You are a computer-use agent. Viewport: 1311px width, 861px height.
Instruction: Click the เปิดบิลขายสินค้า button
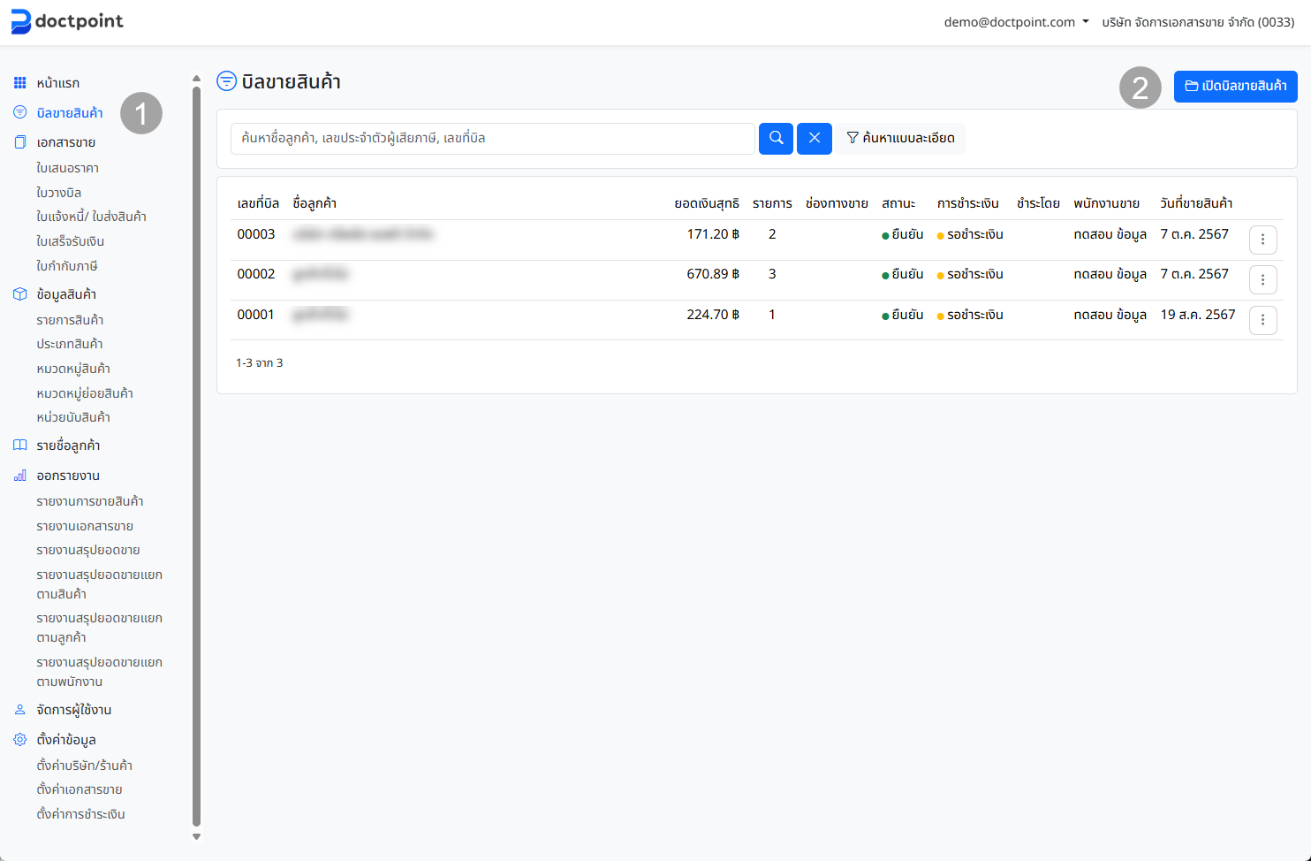[x=1235, y=87]
